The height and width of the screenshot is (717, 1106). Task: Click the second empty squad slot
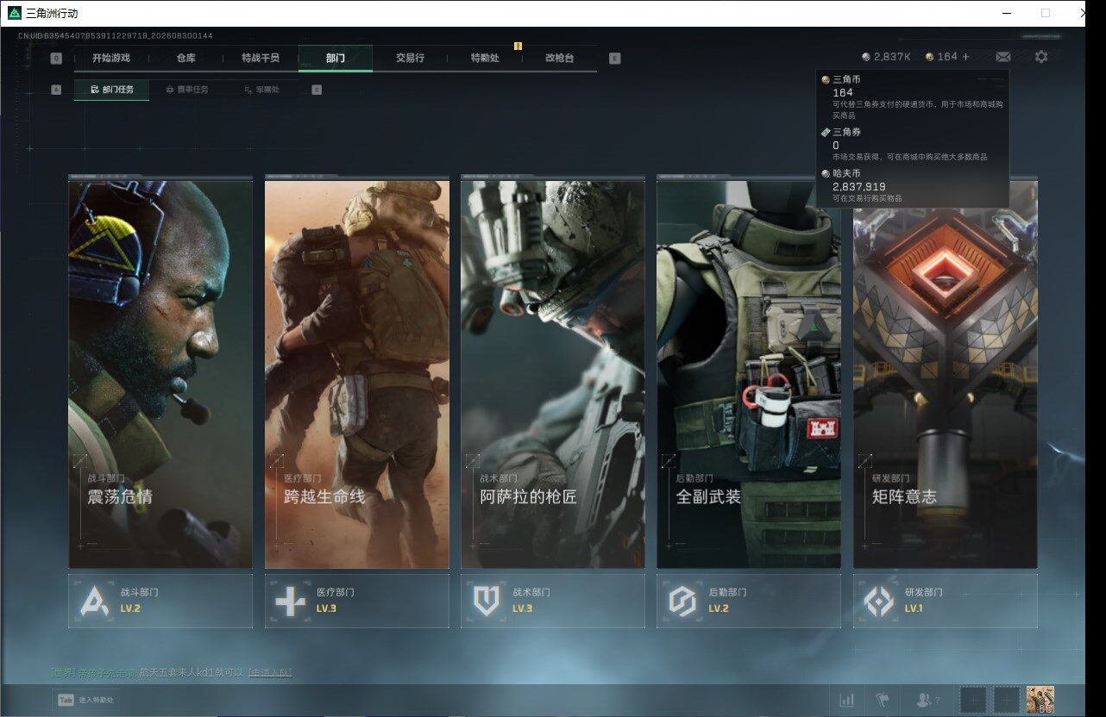click(1005, 700)
